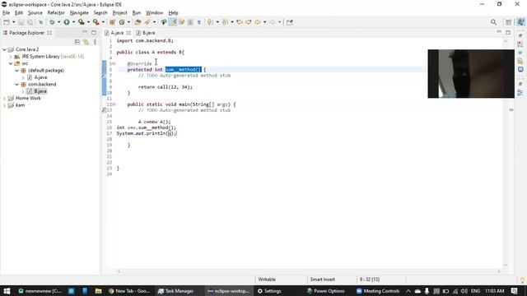Collapse the Core Java 2 project
The height and width of the screenshot is (296, 527).
pos(4,49)
